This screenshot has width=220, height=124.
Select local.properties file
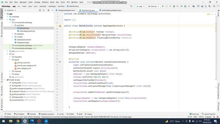(x=22, y=100)
